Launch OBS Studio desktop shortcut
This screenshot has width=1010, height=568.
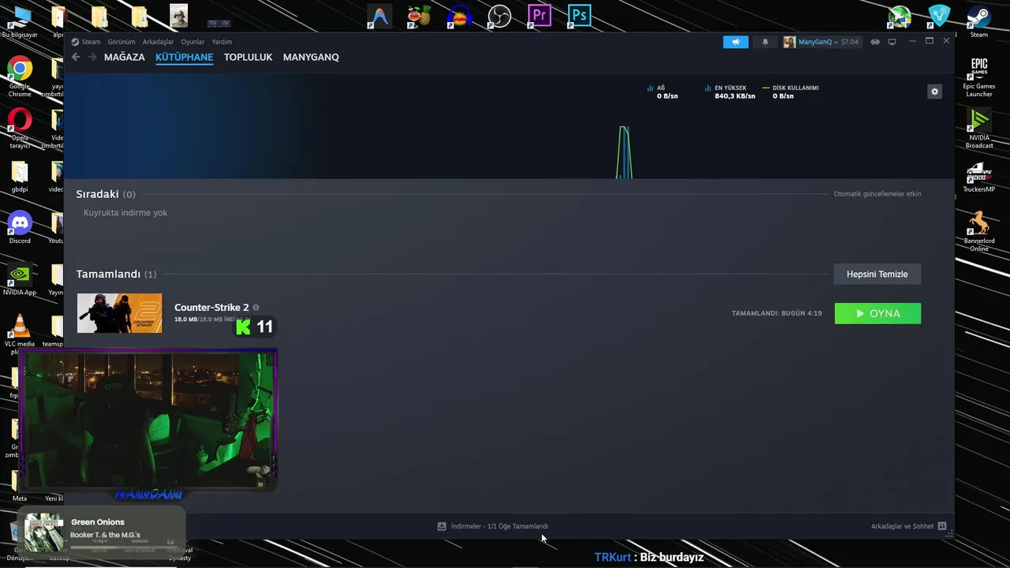(499, 16)
